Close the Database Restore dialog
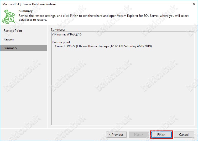This screenshot has width=198, height=141. tap(194, 4)
